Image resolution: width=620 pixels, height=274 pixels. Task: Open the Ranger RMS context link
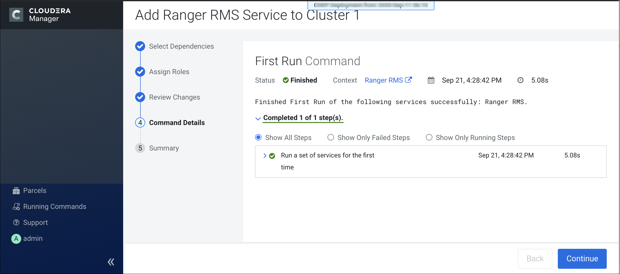[384, 80]
